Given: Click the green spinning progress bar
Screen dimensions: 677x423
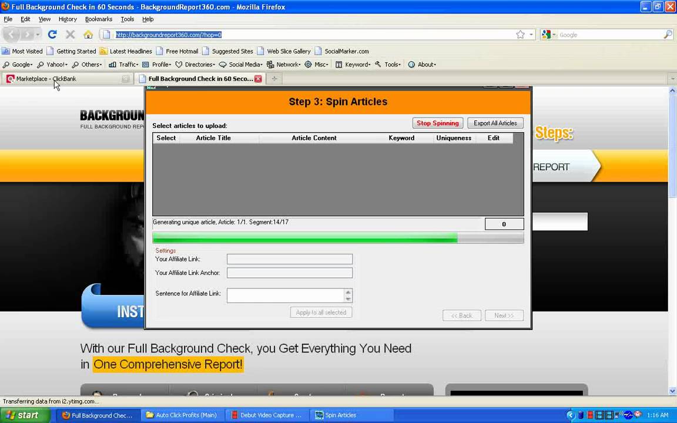Looking at the screenshot, I should tap(338, 238).
